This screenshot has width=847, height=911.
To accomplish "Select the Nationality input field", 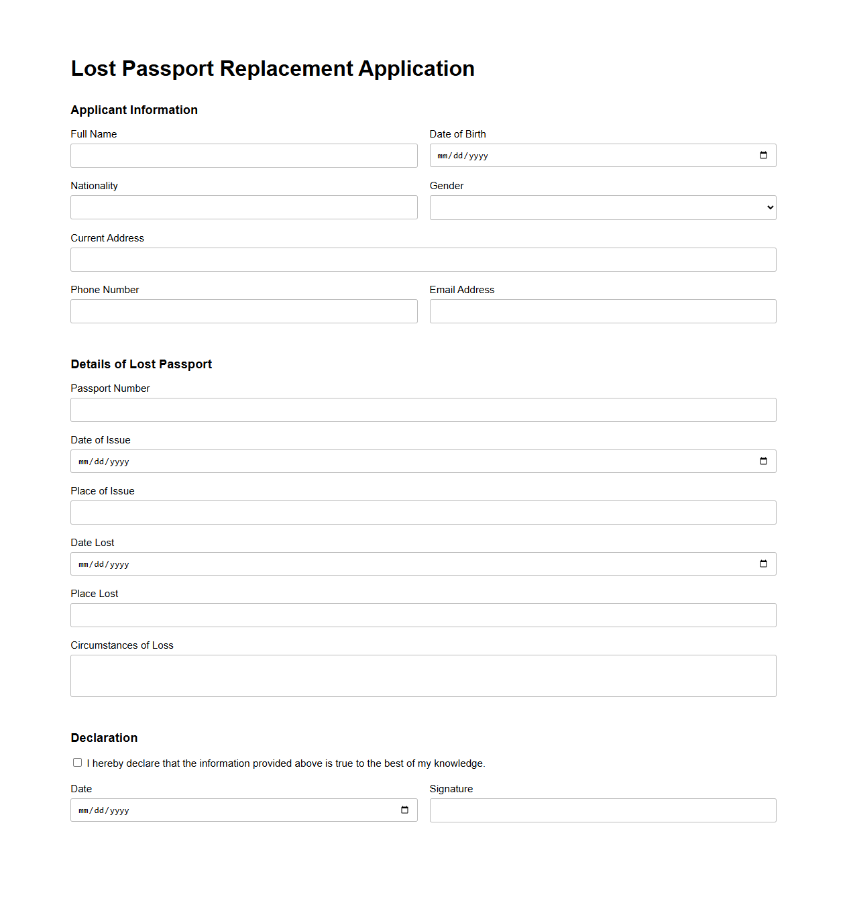I will [243, 207].
